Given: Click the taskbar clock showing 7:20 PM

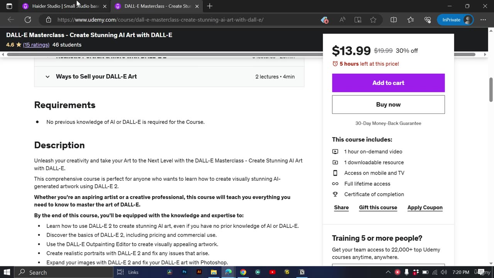Looking at the screenshot, I should (461, 272).
